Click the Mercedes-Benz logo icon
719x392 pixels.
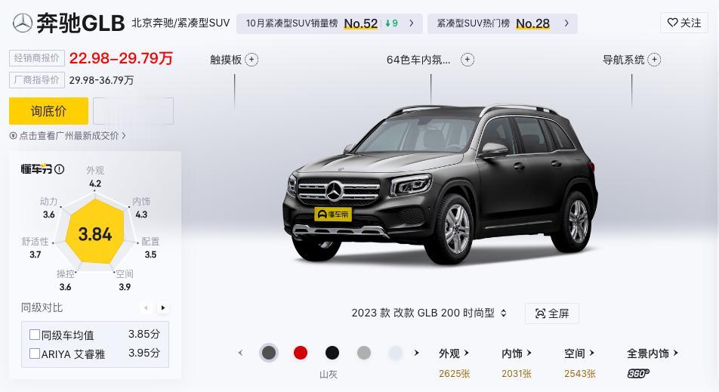click(x=22, y=23)
